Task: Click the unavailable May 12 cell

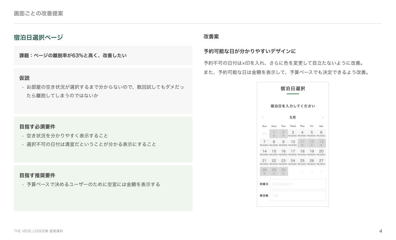Action: tap(312, 143)
